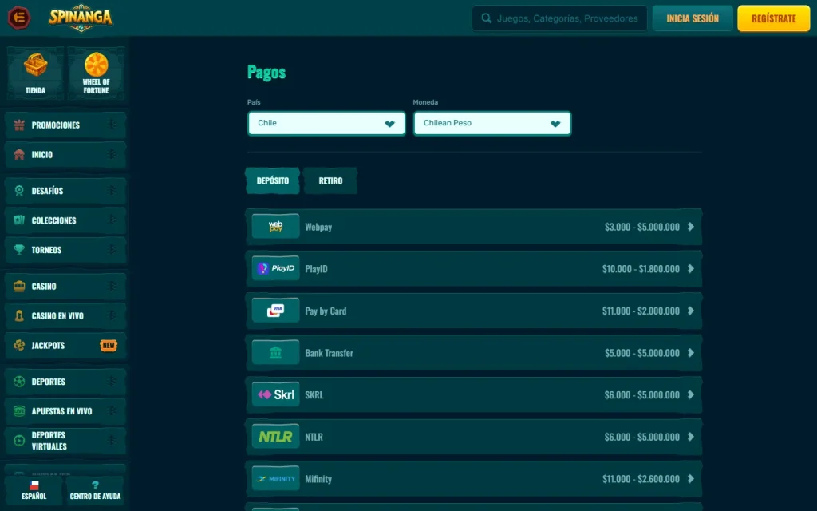Screen dimensions: 817x511
Task: Click Pay by Card range $11.000 - $2.000.000
Action: click(x=641, y=311)
